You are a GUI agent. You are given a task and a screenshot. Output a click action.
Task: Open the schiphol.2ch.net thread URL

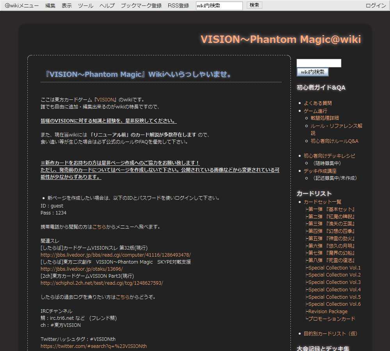pyautogui.click(x=102, y=283)
